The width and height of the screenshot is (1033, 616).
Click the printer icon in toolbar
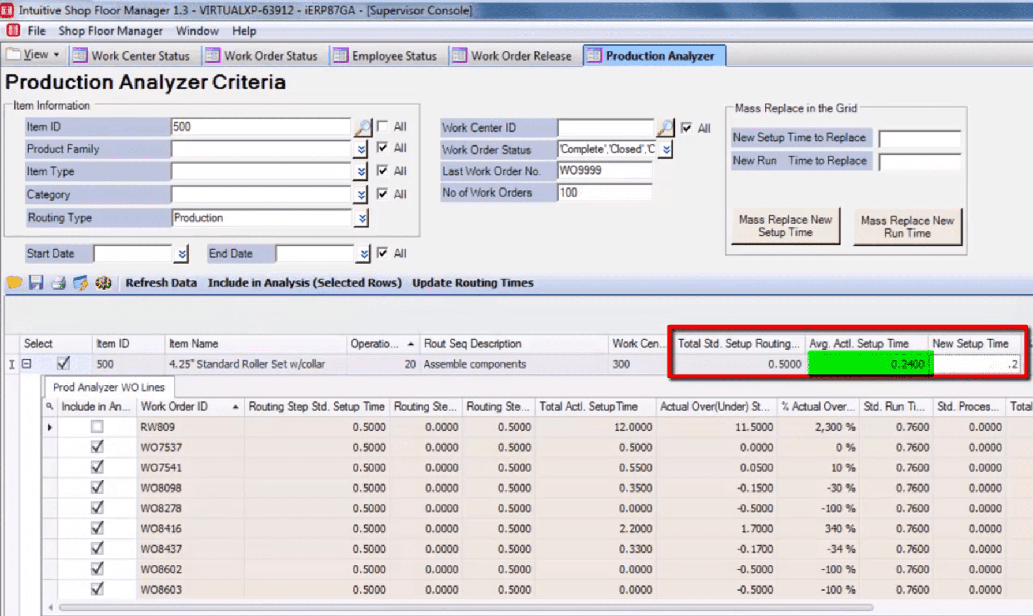(x=58, y=283)
